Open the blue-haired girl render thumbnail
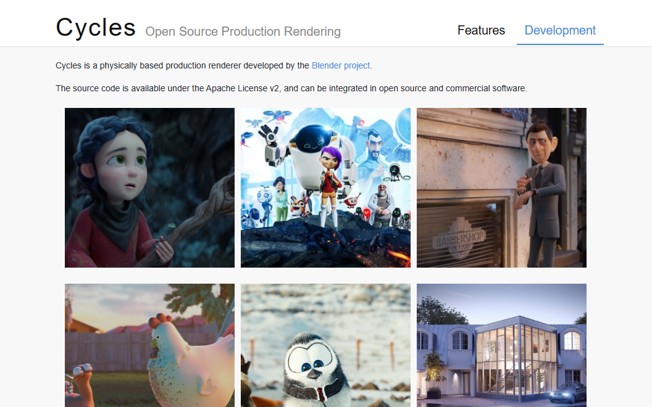This screenshot has height=407, width=652. (149, 187)
